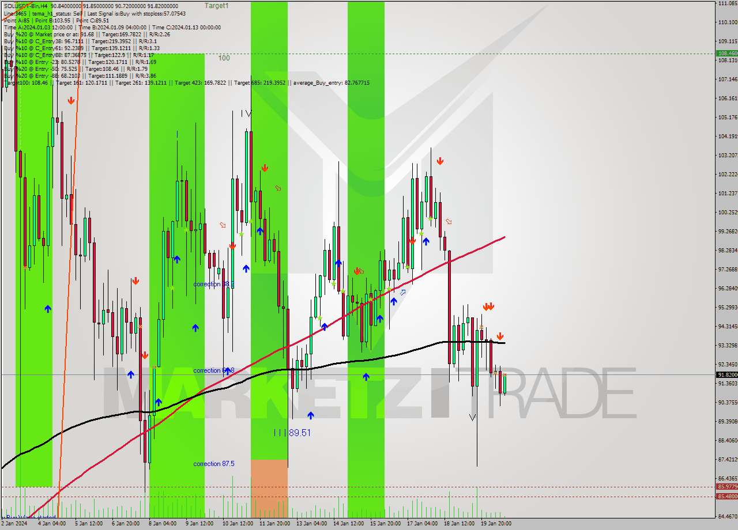Click the 96.2840 price axis label
This screenshot has height=530, width=738.
point(728,288)
